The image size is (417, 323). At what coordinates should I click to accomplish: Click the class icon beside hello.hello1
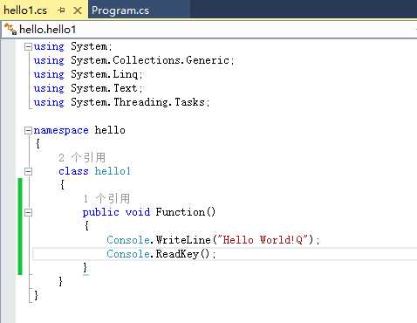(10, 29)
